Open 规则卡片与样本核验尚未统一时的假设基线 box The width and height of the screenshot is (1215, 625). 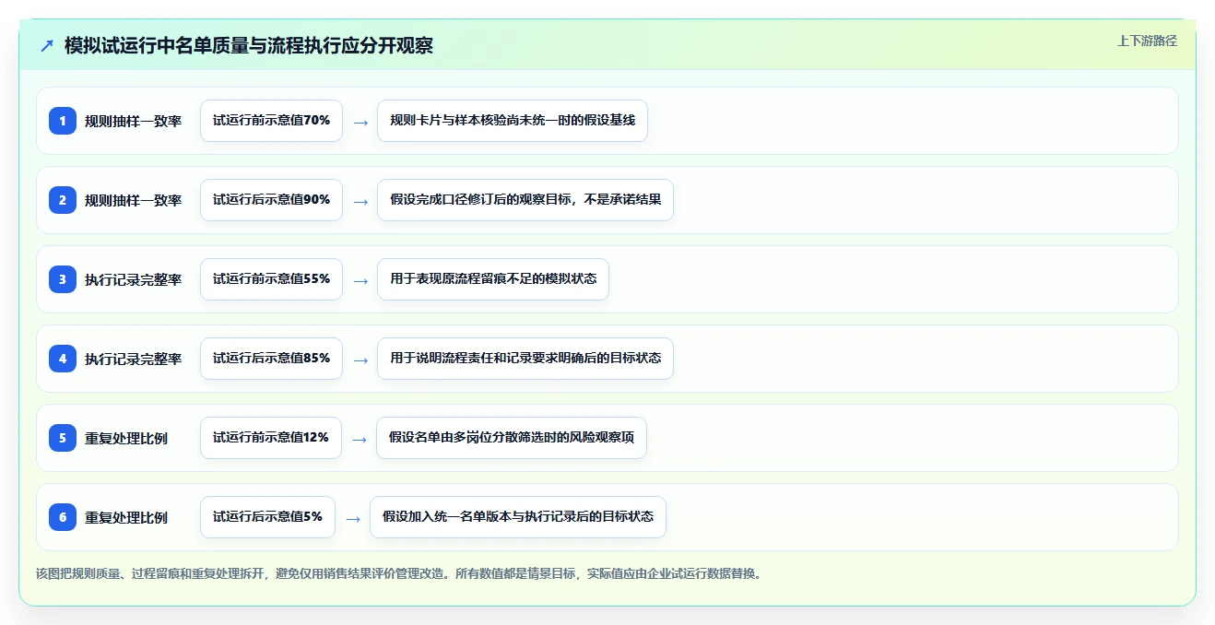pos(513,121)
